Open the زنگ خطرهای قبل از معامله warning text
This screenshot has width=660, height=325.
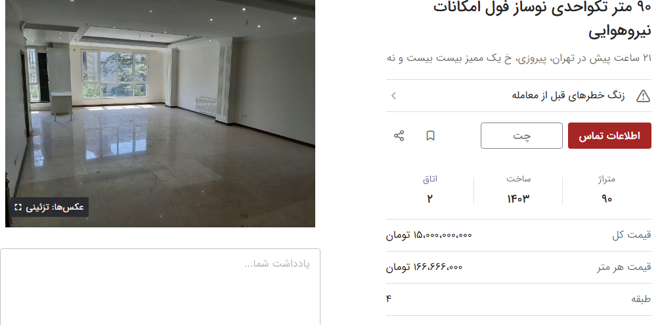tap(568, 96)
